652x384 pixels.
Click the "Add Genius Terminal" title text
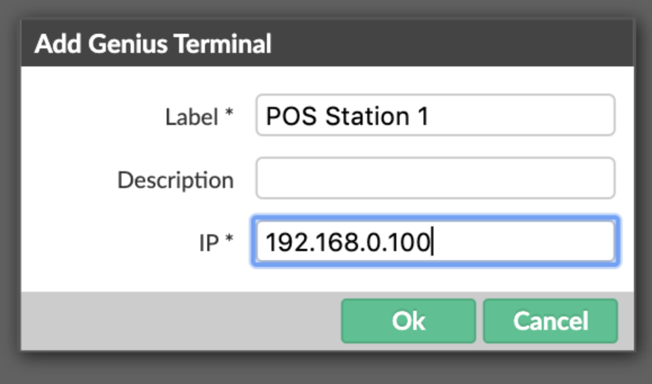tap(153, 44)
